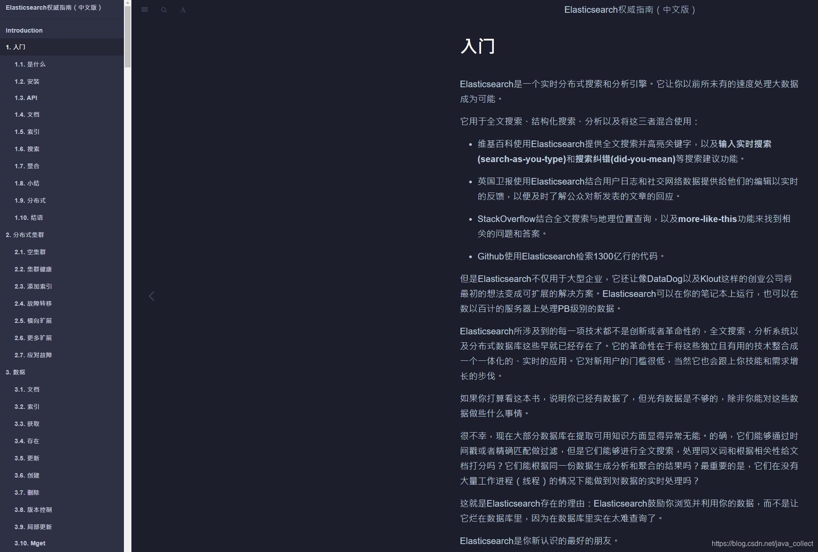Click the Github使用Elasticsearch bullet line

(571, 256)
